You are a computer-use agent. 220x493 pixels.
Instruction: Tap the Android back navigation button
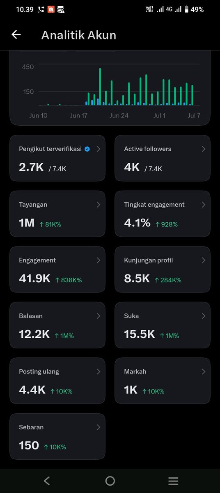47,481
